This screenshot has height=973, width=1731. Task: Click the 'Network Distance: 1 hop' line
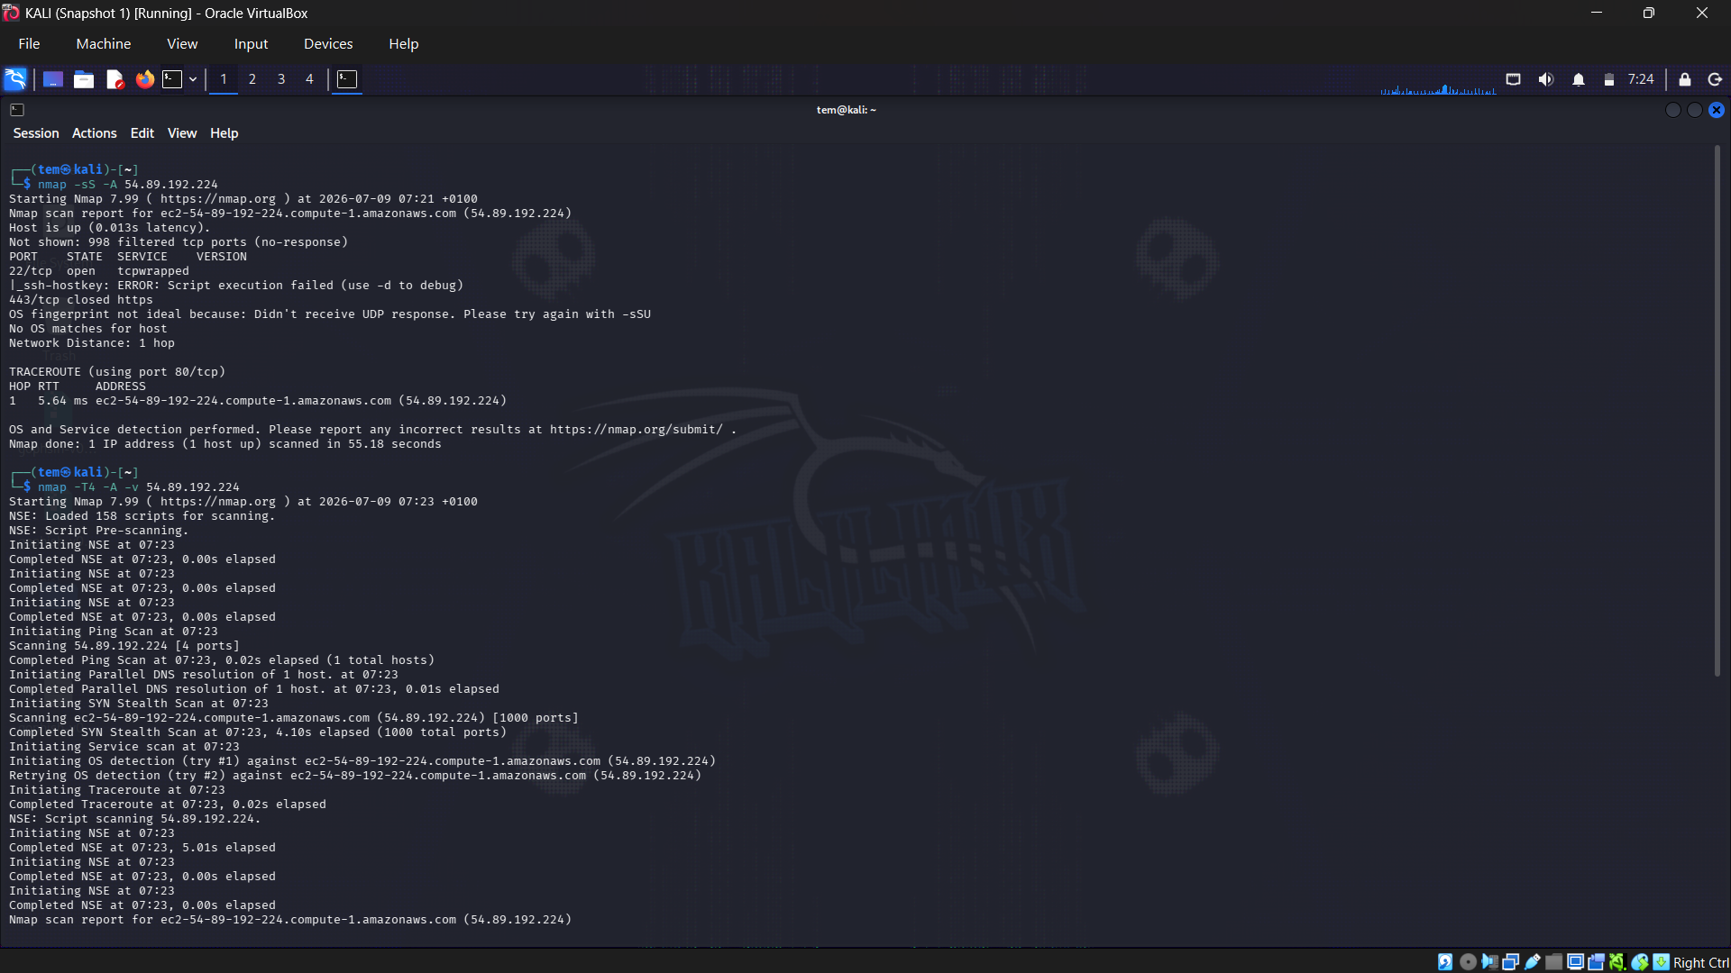92,343
